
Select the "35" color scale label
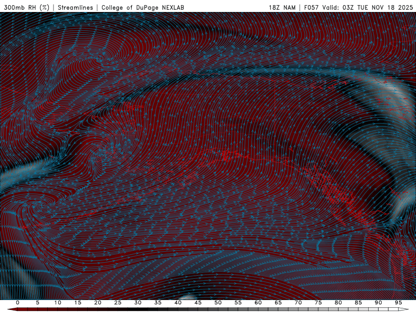[x=158, y=303]
